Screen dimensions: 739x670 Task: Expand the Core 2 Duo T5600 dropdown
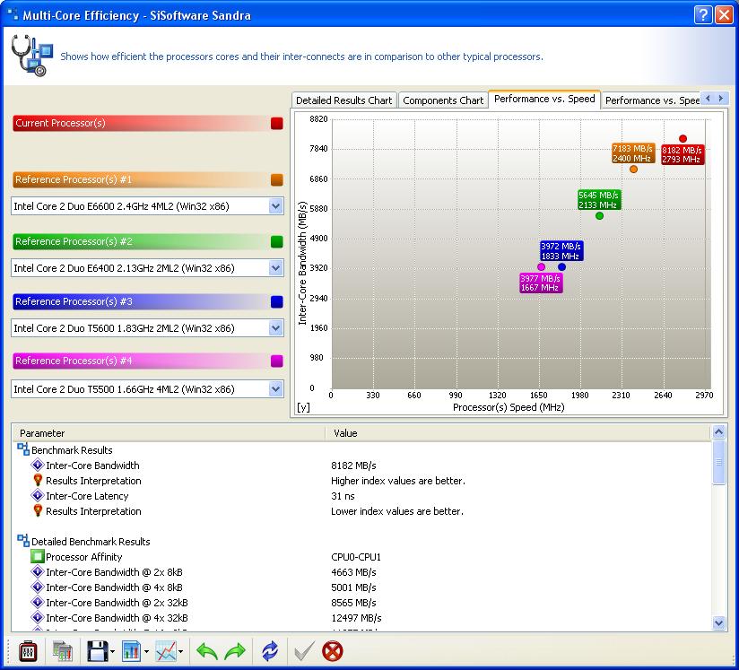tap(275, 328)
